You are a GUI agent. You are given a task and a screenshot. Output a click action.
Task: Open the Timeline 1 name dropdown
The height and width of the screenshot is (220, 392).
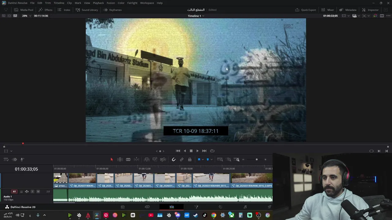click(x=196, y=16)
